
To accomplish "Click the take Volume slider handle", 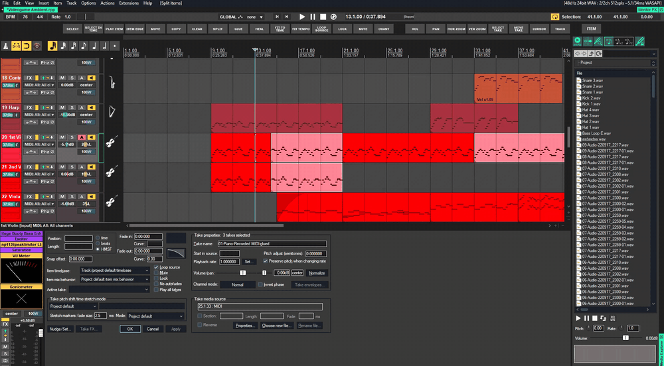I will pos(264,273).
